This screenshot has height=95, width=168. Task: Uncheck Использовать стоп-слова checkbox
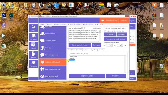tap(70, 54)
